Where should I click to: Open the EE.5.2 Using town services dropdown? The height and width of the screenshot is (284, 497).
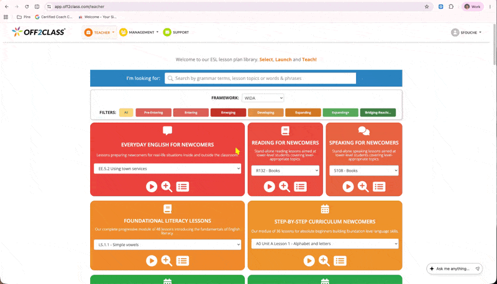coord(167,169)
